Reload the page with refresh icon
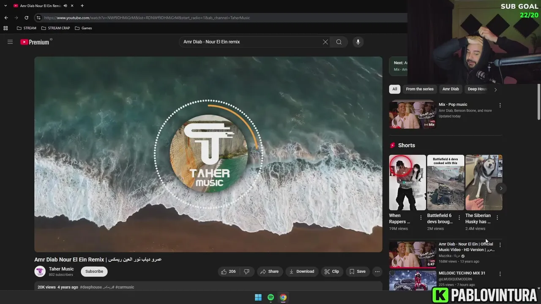This screenshot has height=304, width=541. (x=26, y=18)
